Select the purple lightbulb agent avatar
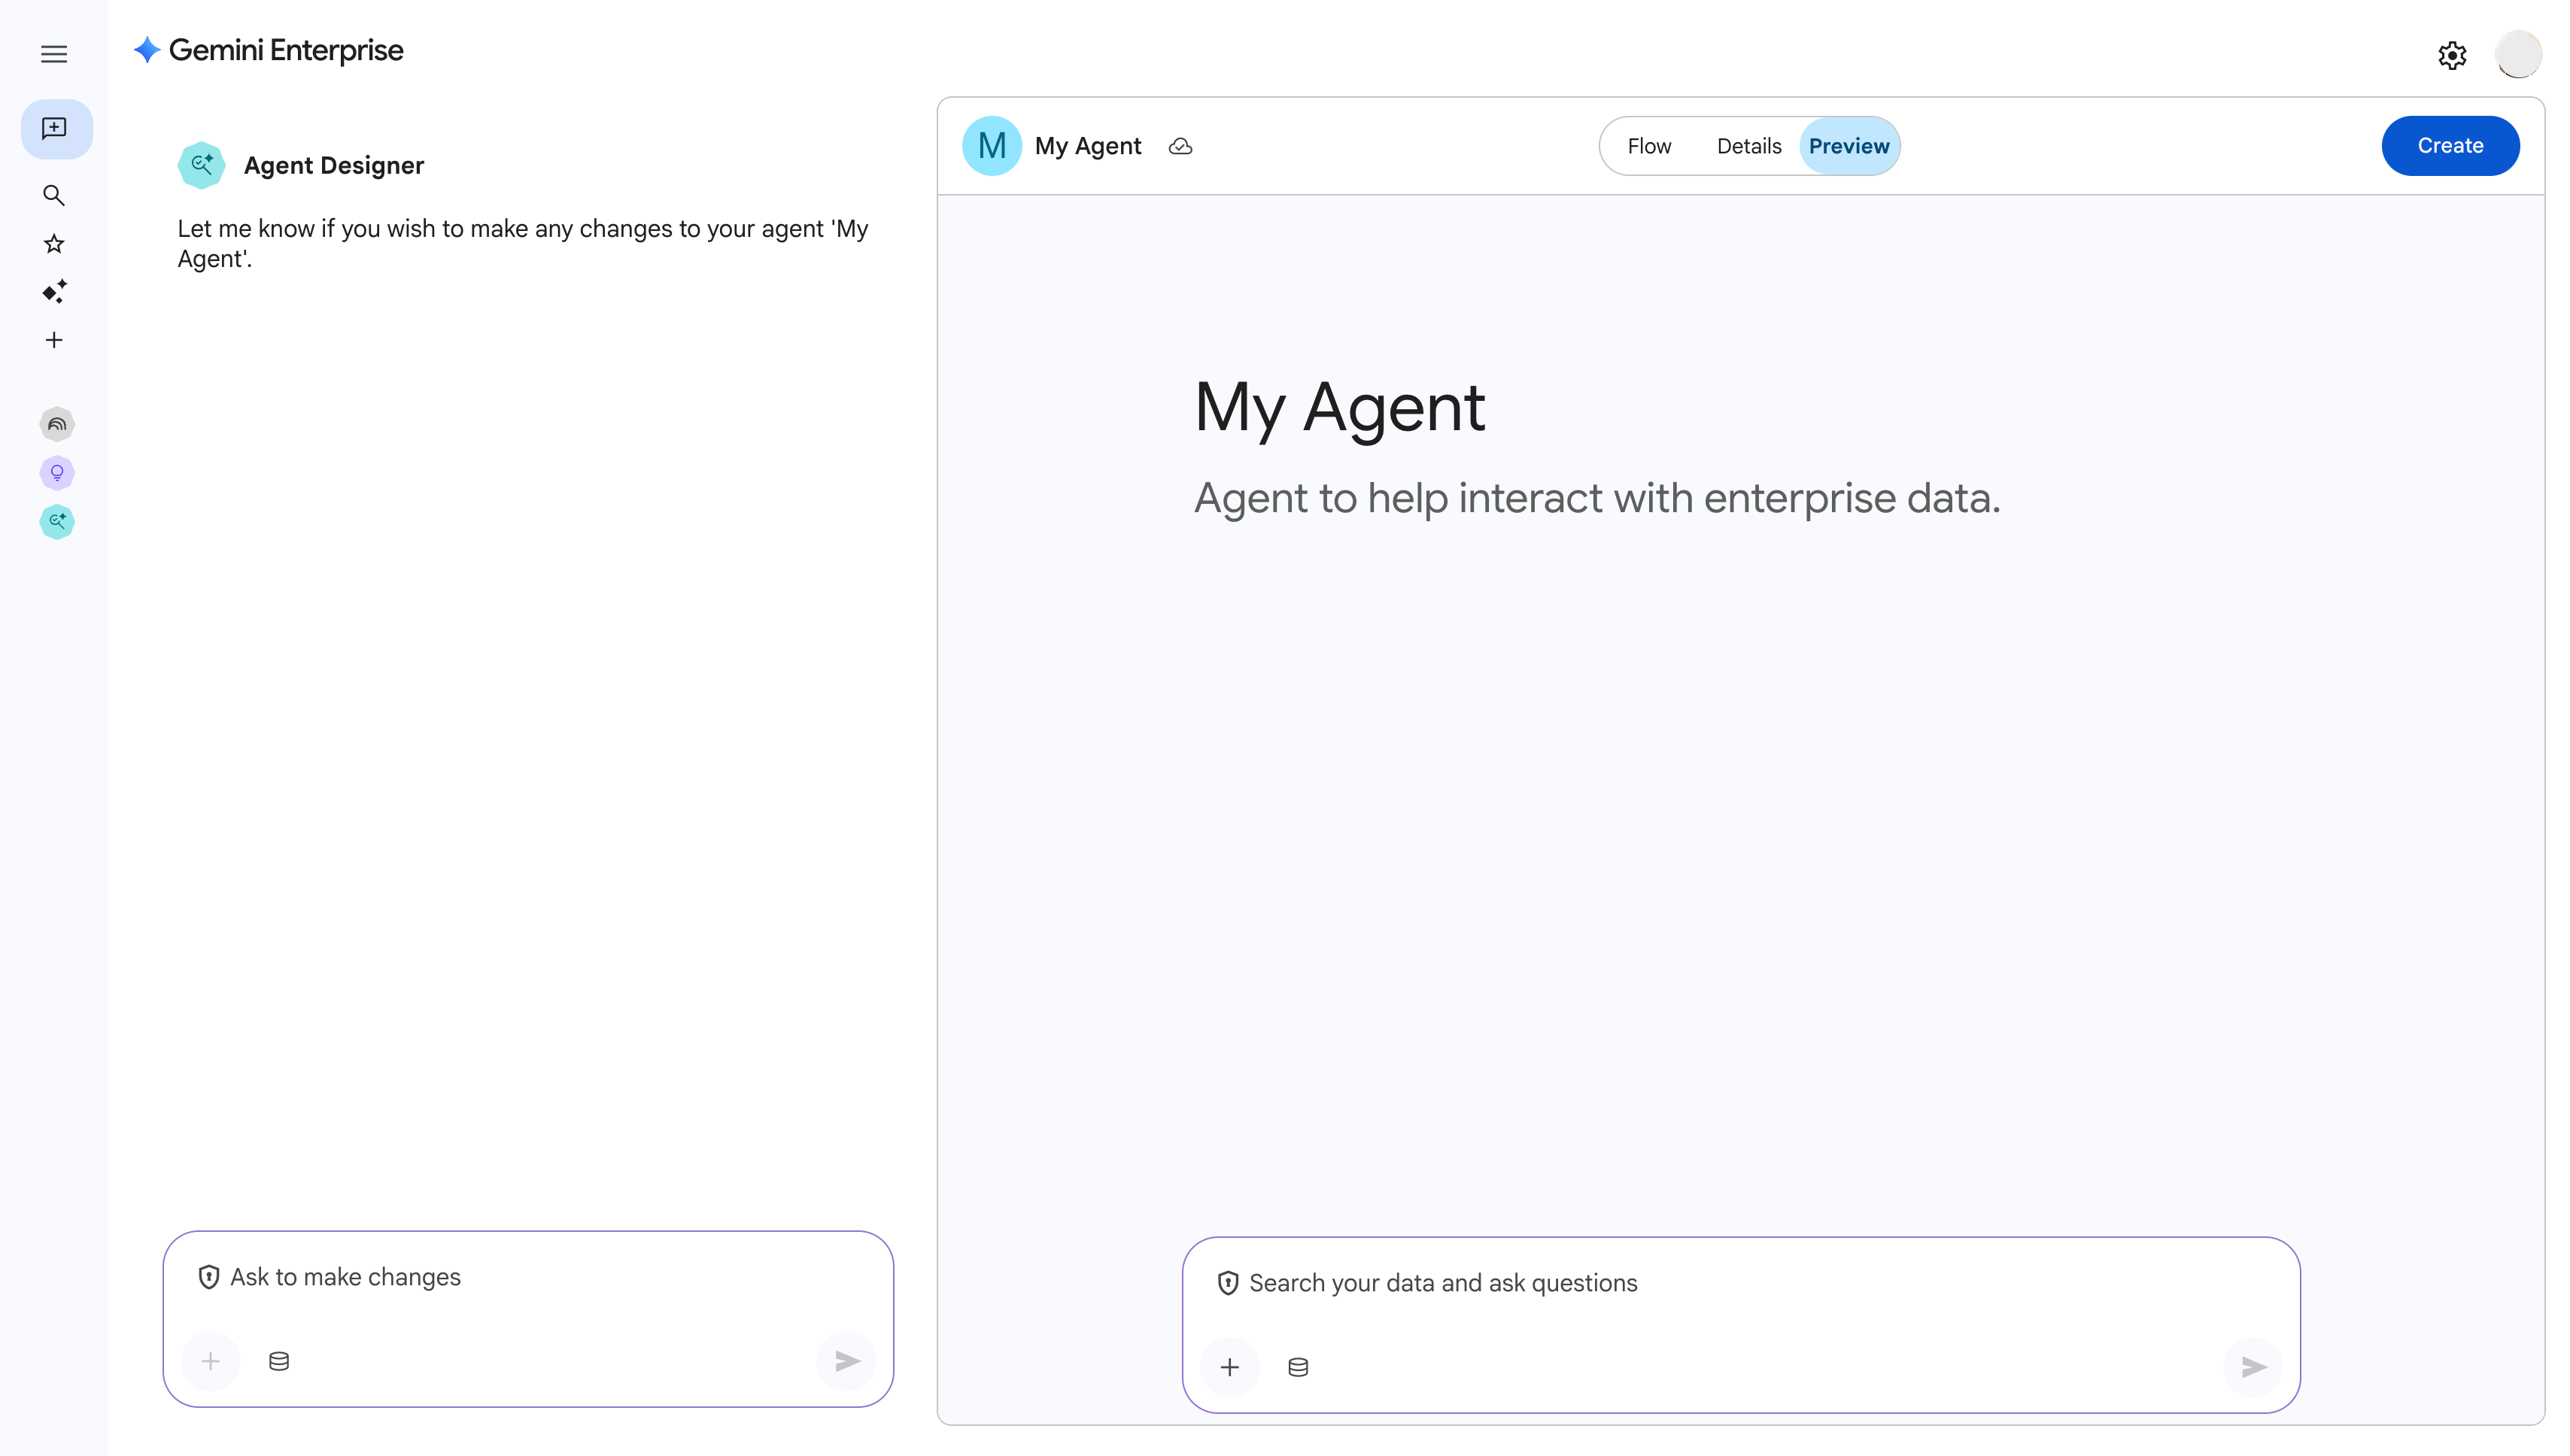The image size is (2570, 1456). (57, 473)
